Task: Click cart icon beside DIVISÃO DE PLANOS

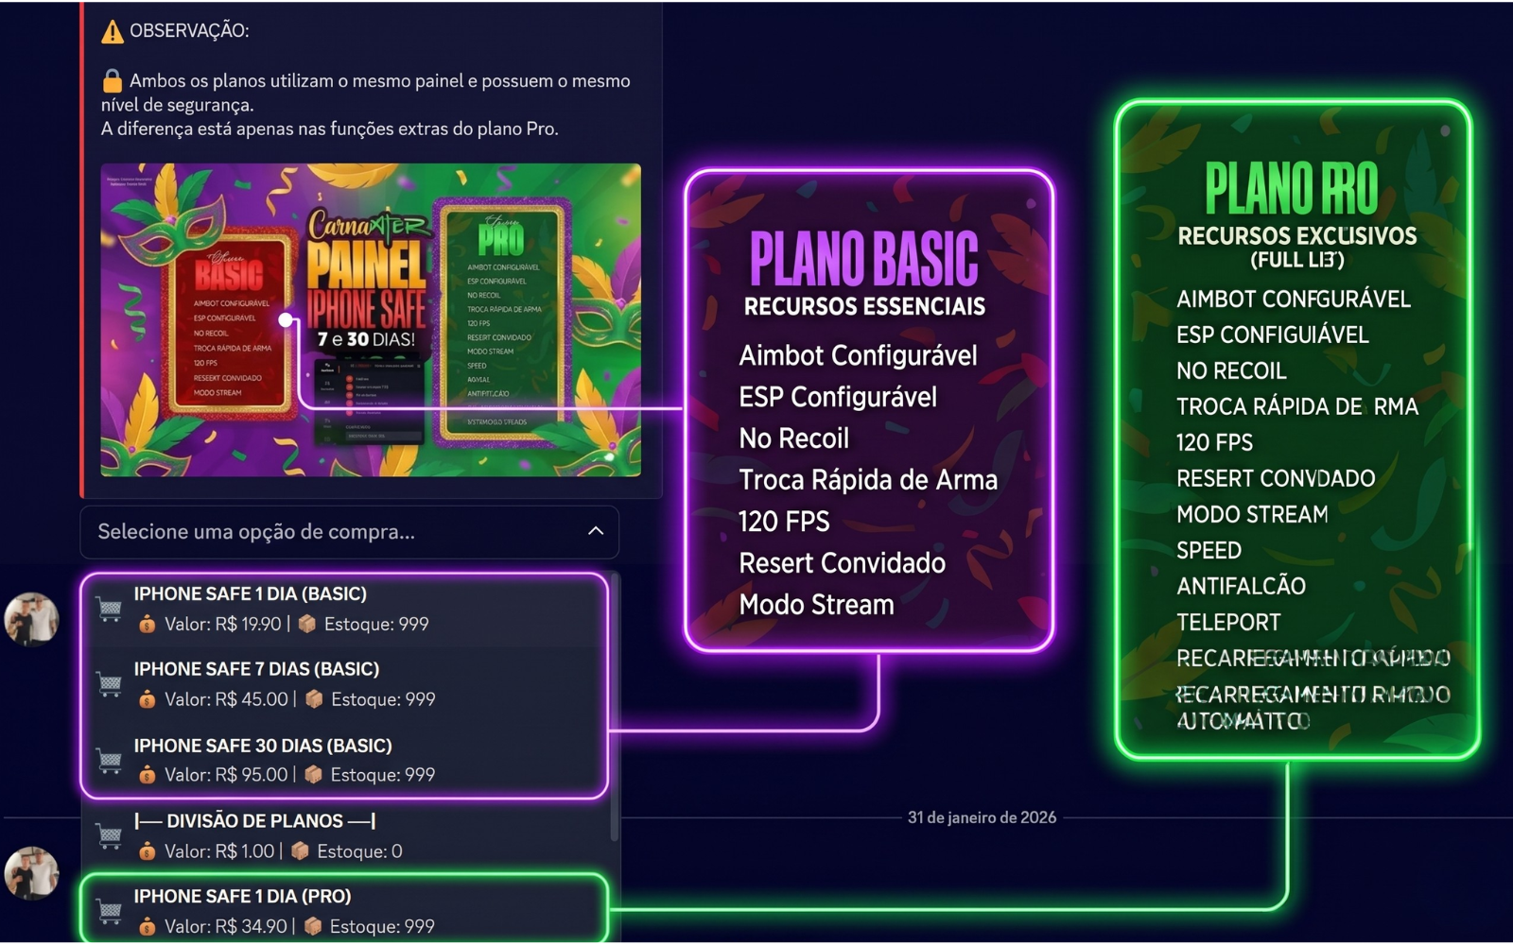Action: (110, 835)
